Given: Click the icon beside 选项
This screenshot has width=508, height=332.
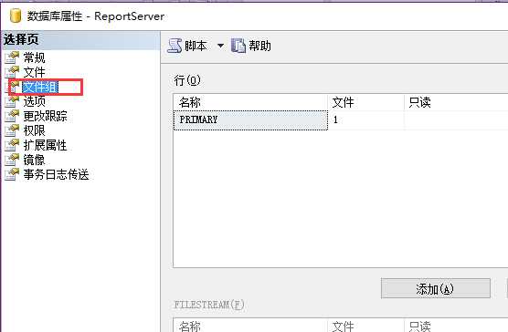Looking at the screenshot, I should click(x=12, y=101).
